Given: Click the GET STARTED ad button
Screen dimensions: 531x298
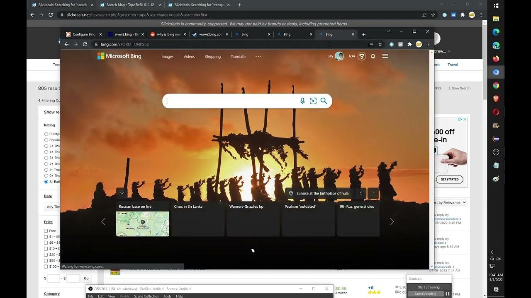Looking at the screenshot, I should point(450,179).
